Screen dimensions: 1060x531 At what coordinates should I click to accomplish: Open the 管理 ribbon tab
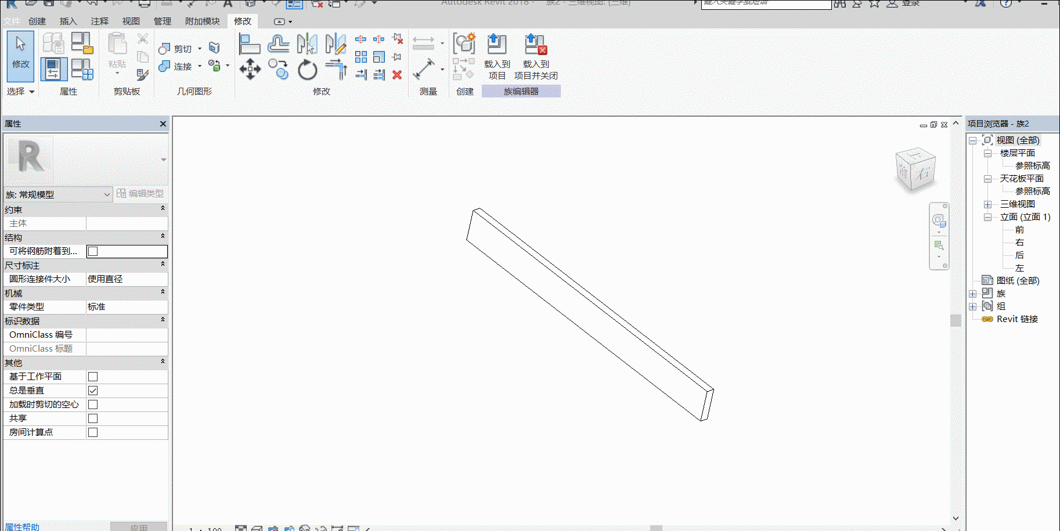163,21
